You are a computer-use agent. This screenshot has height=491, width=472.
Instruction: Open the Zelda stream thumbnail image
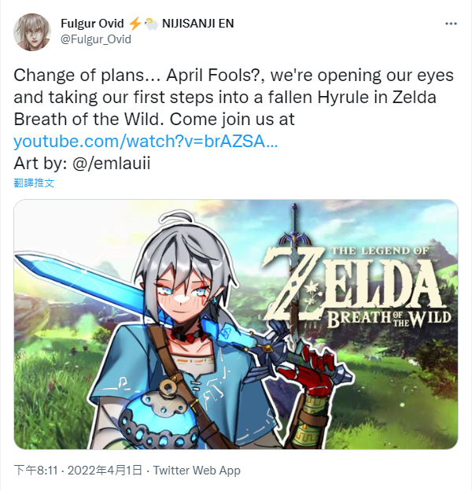(236, 324)
